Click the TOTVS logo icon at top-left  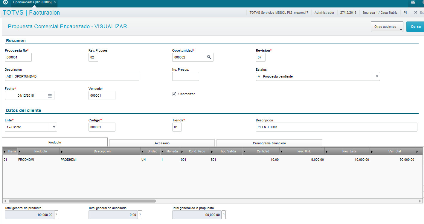(5, 2)
